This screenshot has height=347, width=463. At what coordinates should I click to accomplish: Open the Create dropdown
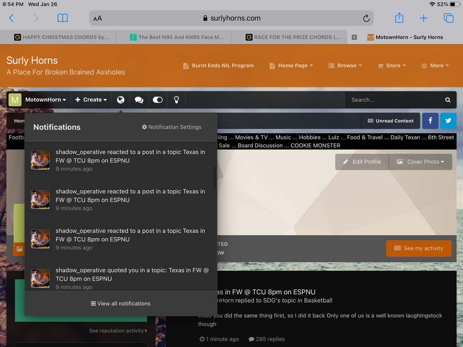91,99
